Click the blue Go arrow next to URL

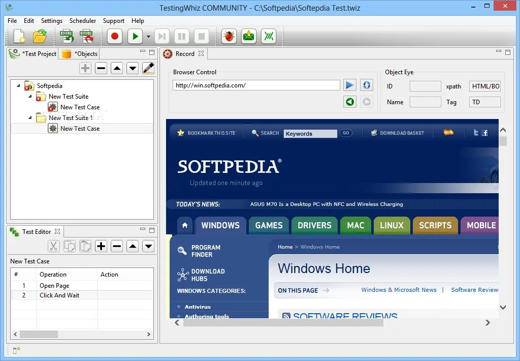(x=349, y=85)
